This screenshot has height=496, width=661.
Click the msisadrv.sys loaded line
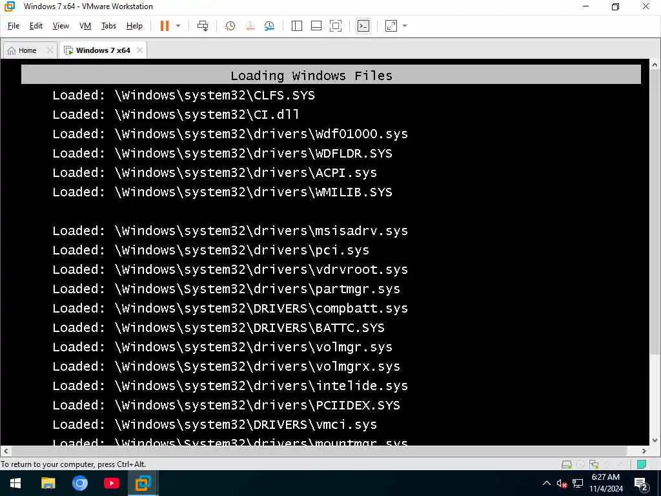pos(230,231)
